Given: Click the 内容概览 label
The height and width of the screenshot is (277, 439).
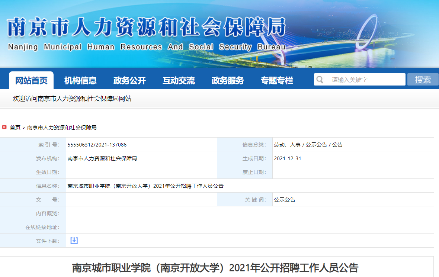Looking at the screenshot, I should pyautogui.click(x=48, y=213).
